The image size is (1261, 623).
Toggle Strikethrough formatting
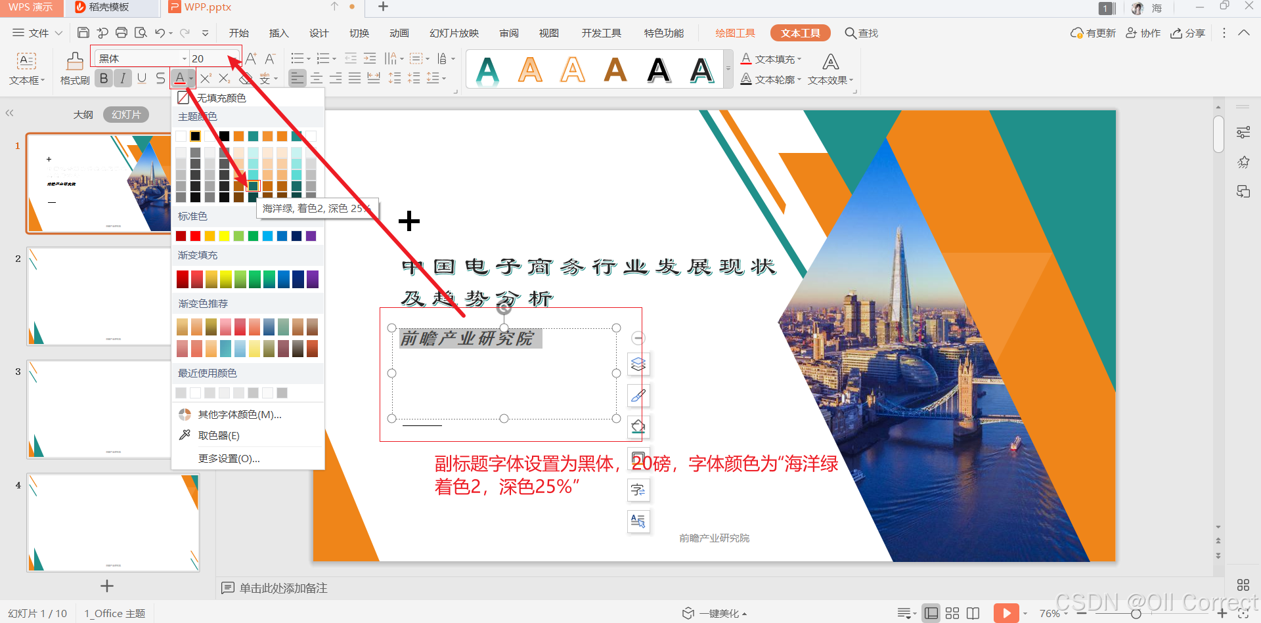click(161, 79)
